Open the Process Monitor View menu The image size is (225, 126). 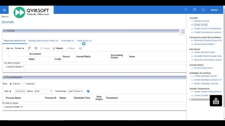point(8,91)
